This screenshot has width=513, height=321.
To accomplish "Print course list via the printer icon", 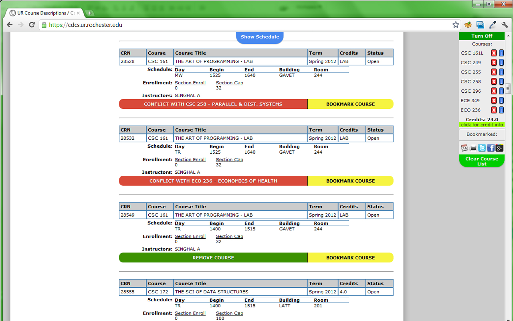I will tap(473, 148).
